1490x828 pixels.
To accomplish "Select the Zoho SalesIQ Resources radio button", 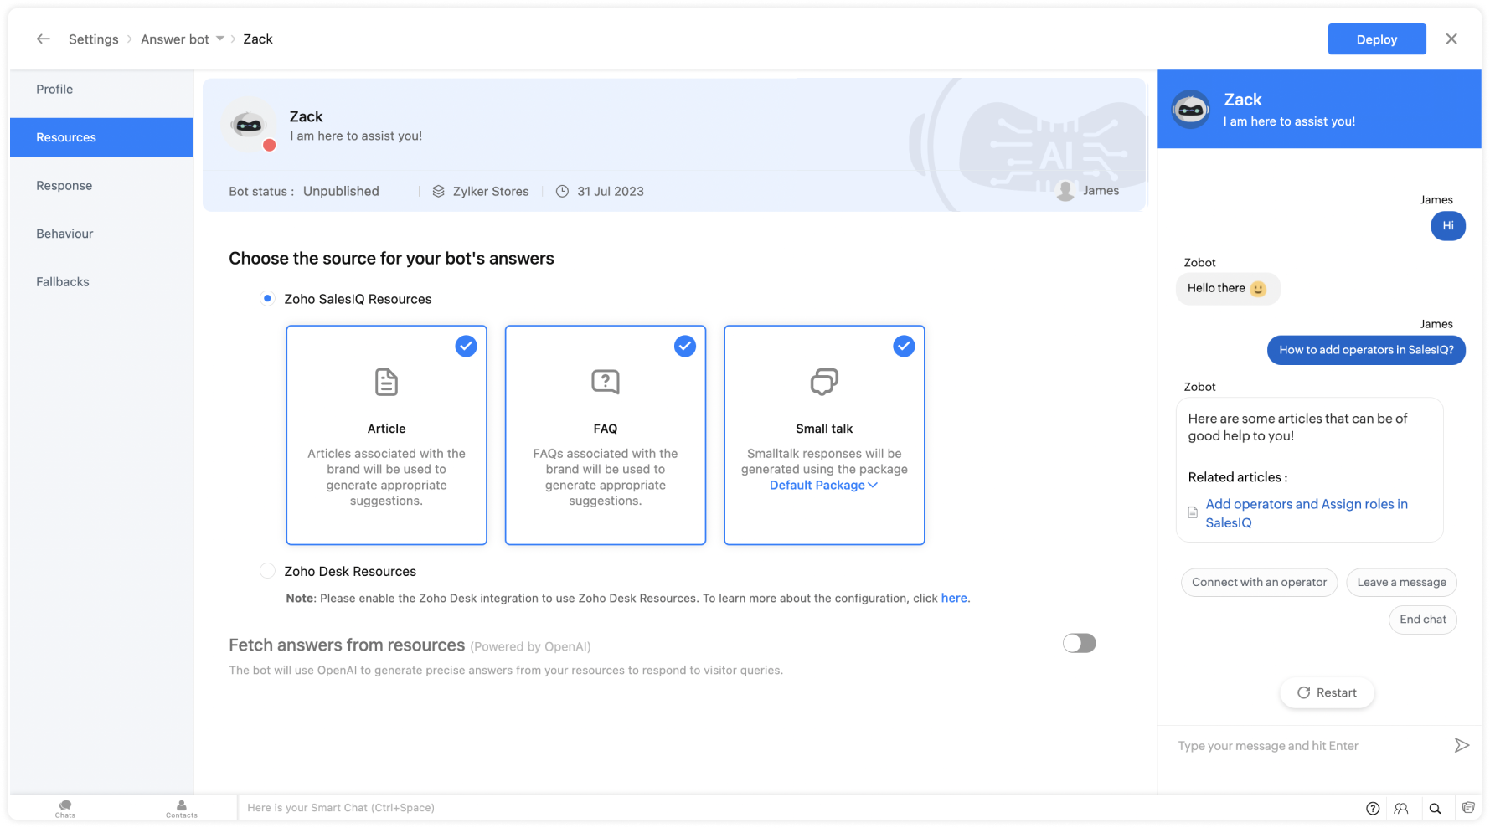I will point(267,298).
